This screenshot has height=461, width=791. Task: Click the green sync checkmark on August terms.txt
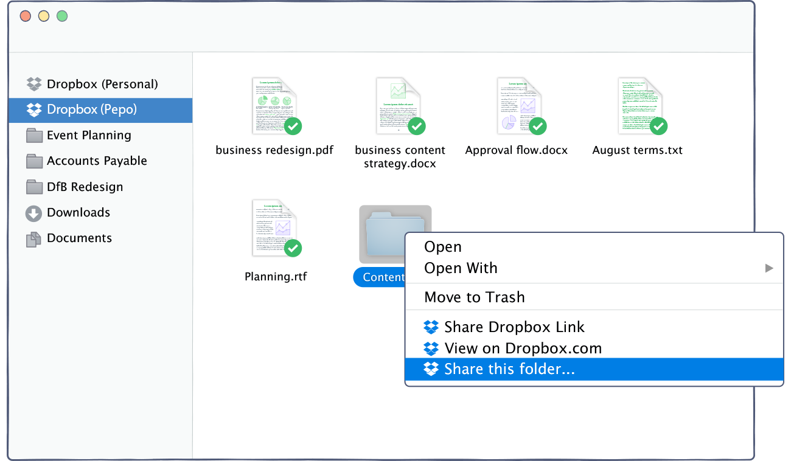pyautogui.click(x=658, y=126)
